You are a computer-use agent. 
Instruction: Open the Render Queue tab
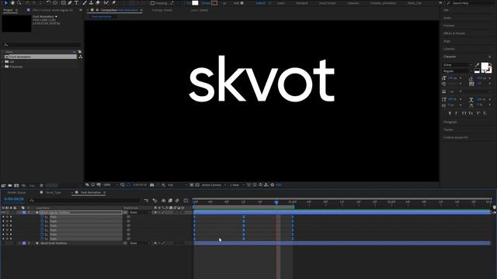point(16,192)
